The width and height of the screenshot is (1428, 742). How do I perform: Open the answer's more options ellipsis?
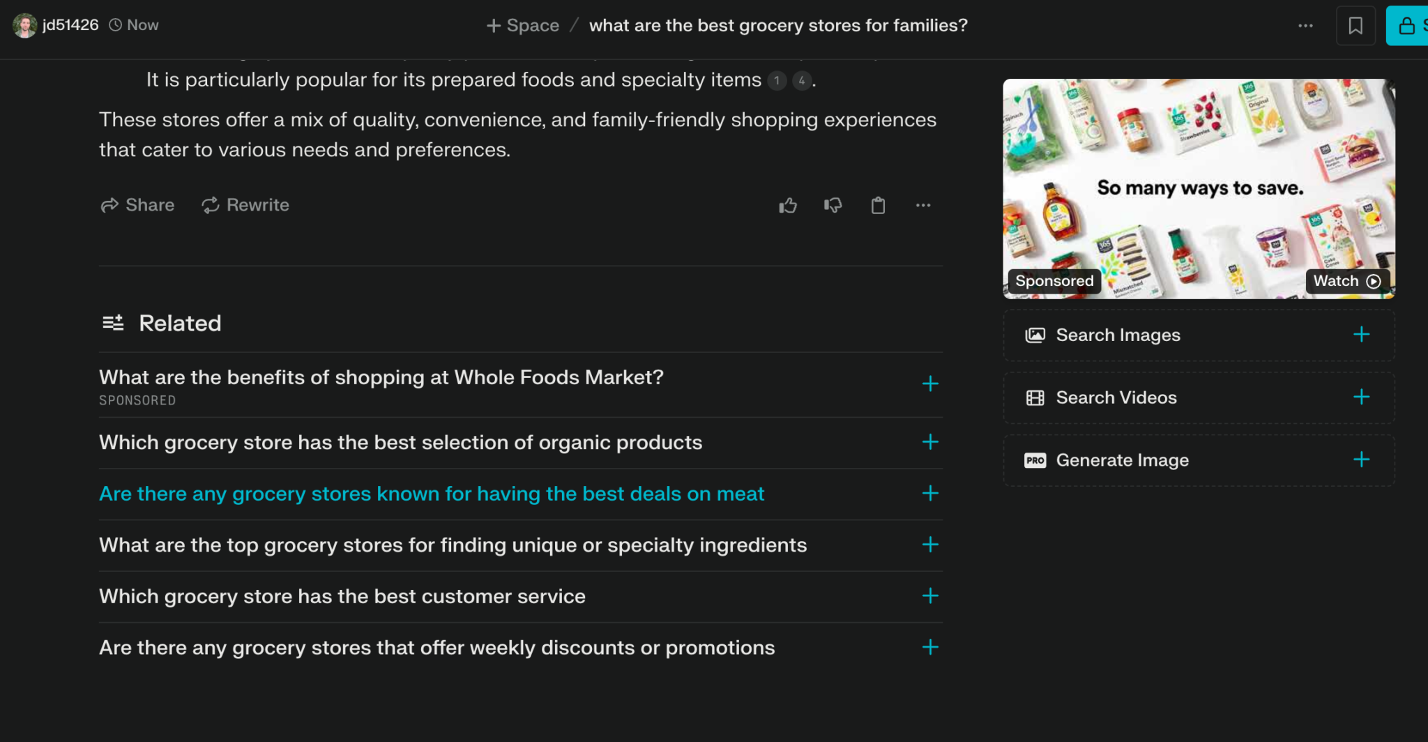[923, 205]
